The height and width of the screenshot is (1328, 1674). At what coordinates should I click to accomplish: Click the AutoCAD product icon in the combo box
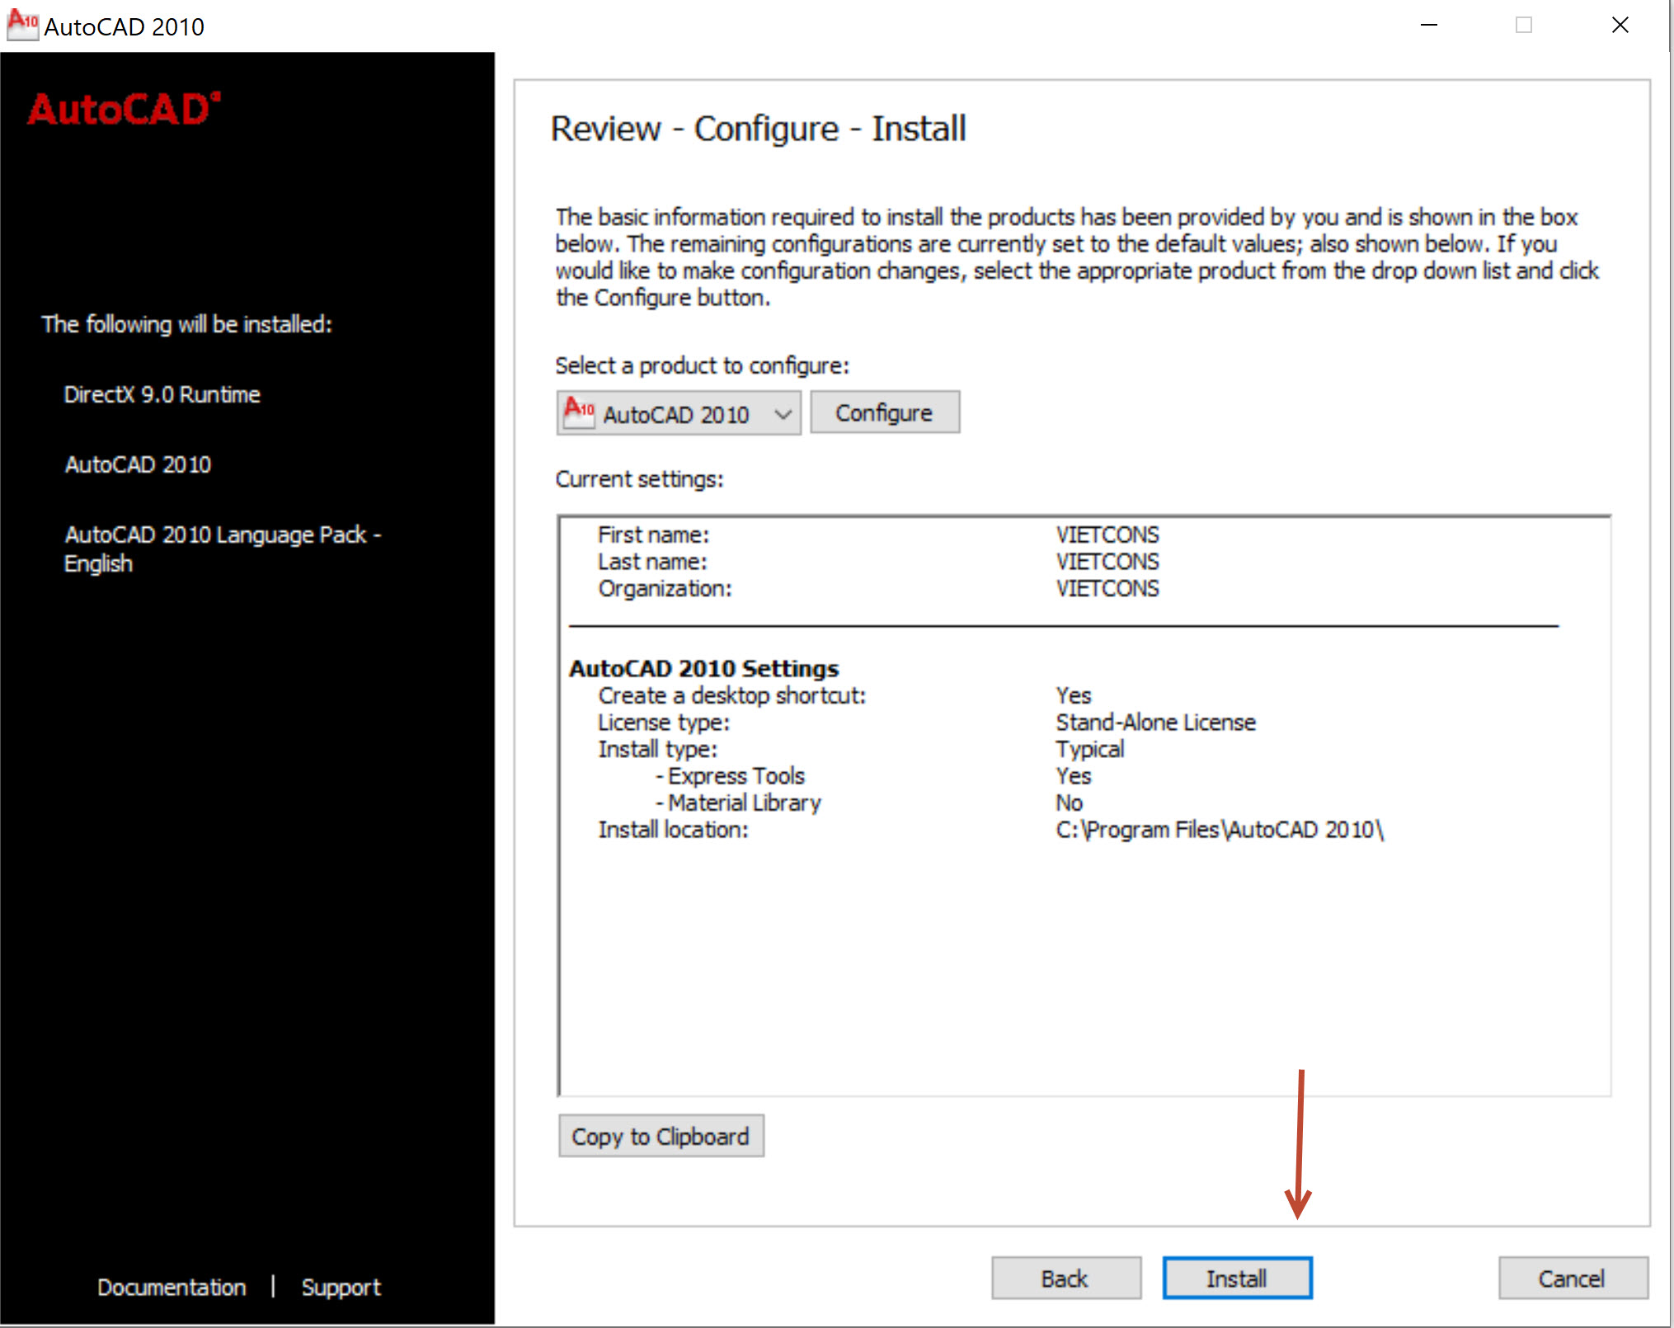[580, 412]
